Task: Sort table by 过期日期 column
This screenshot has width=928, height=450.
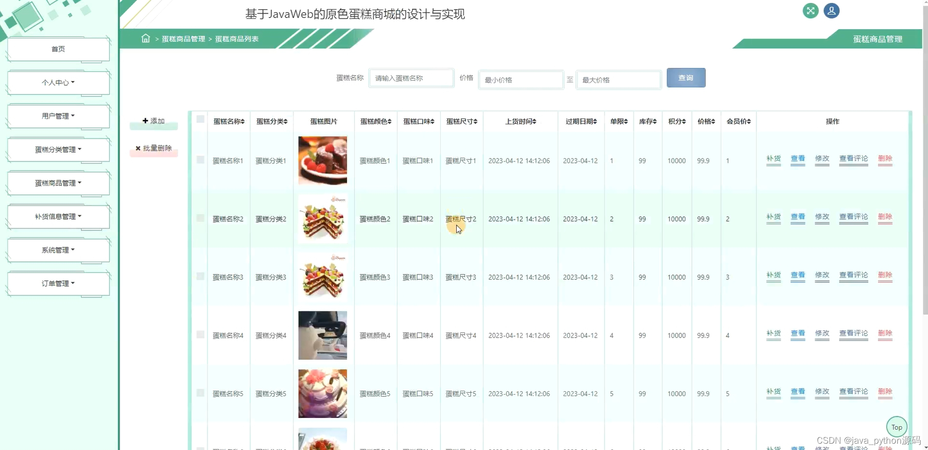Action: (581, 121)
